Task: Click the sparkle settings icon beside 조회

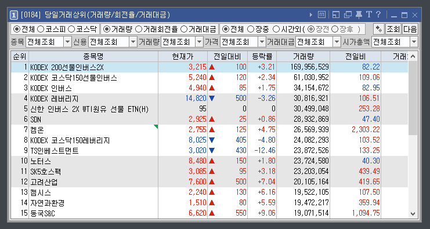Action: 379,29
